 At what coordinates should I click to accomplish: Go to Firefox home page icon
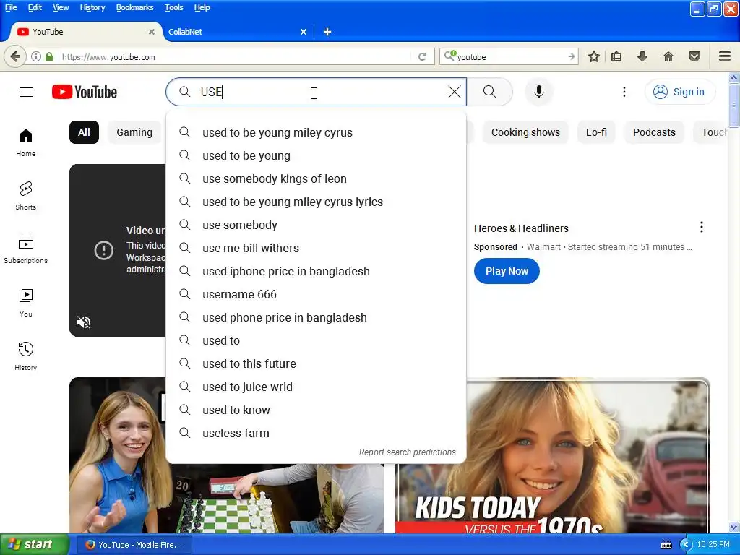[668, 56]
